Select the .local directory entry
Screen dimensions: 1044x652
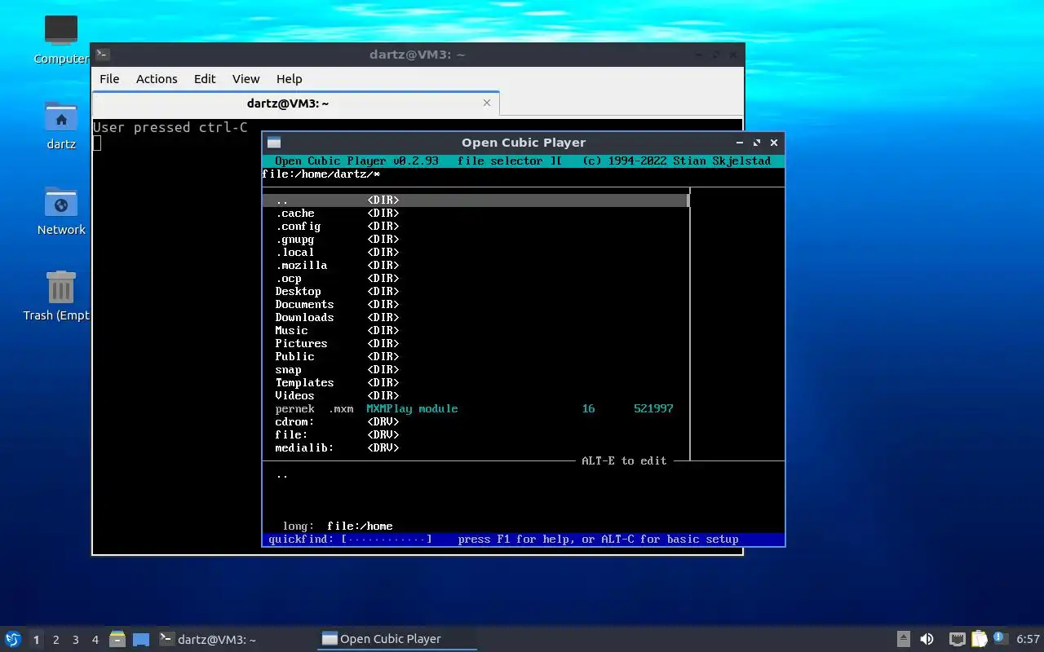(476, 253)
